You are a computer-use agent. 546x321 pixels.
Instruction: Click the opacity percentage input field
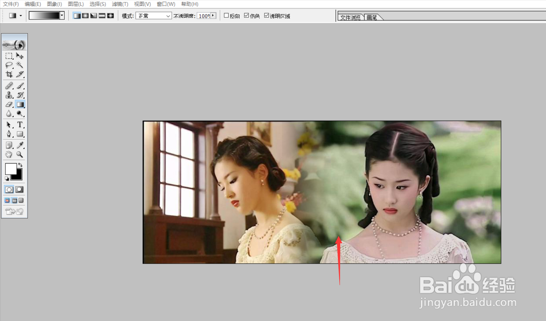tap(204, 16)
